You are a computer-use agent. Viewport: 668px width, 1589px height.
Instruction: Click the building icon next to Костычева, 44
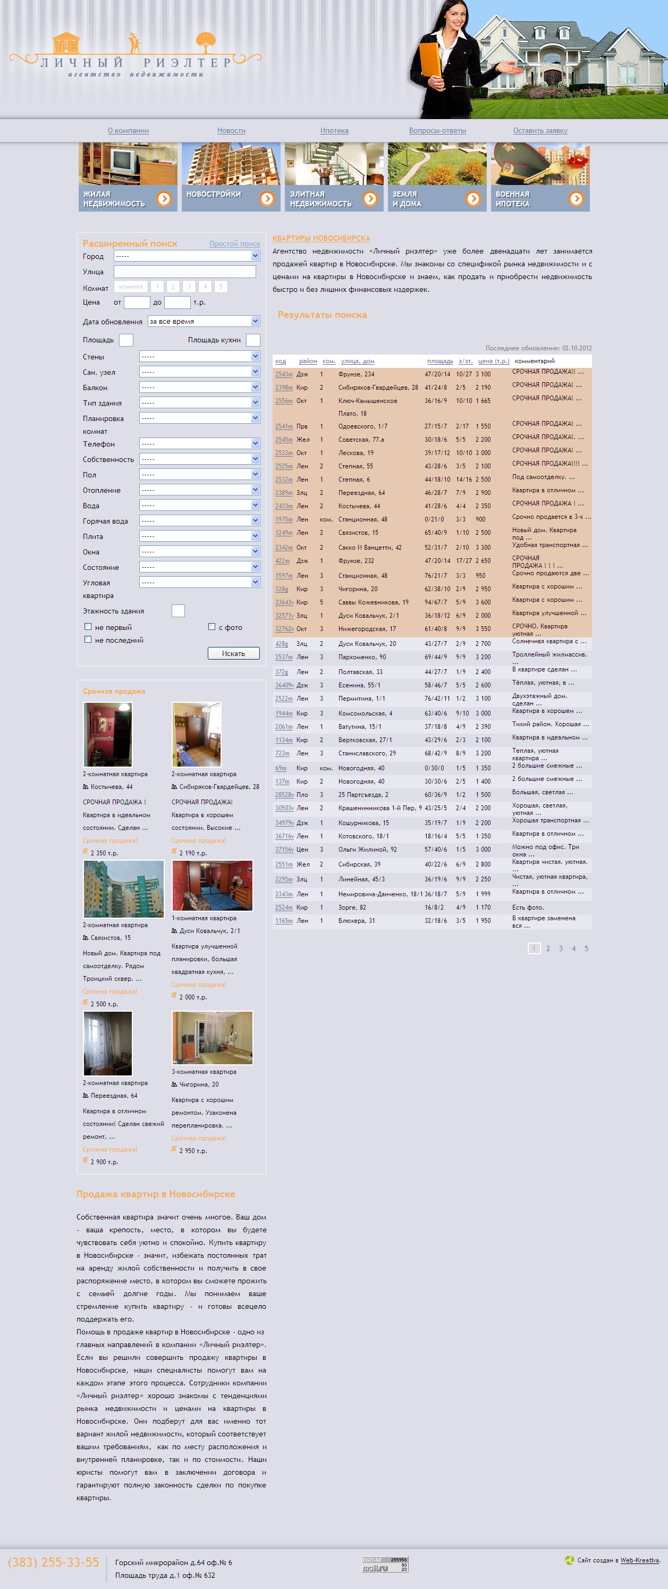pos(86,786)
